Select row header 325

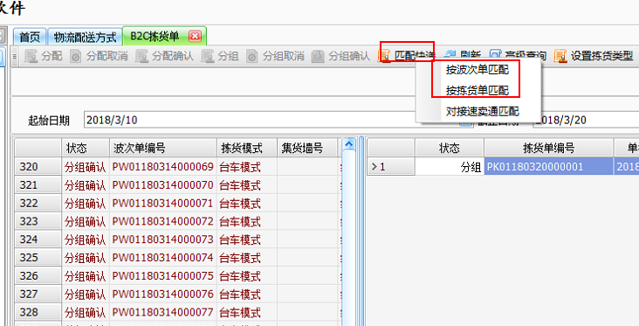[38, 258]
